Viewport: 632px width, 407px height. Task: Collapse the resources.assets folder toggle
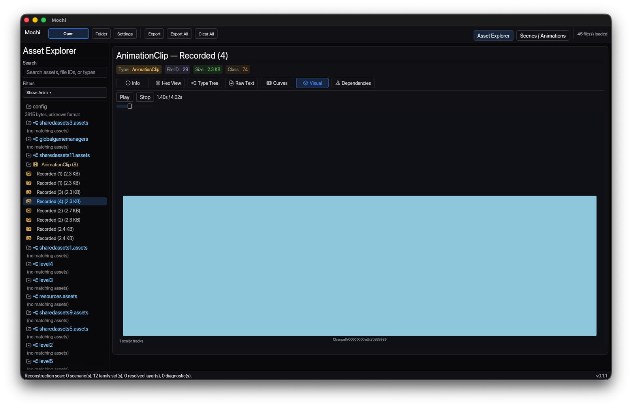click(29, 296)
